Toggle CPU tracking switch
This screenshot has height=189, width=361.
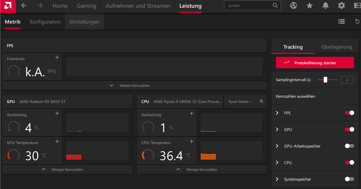(x=350, y=162)
